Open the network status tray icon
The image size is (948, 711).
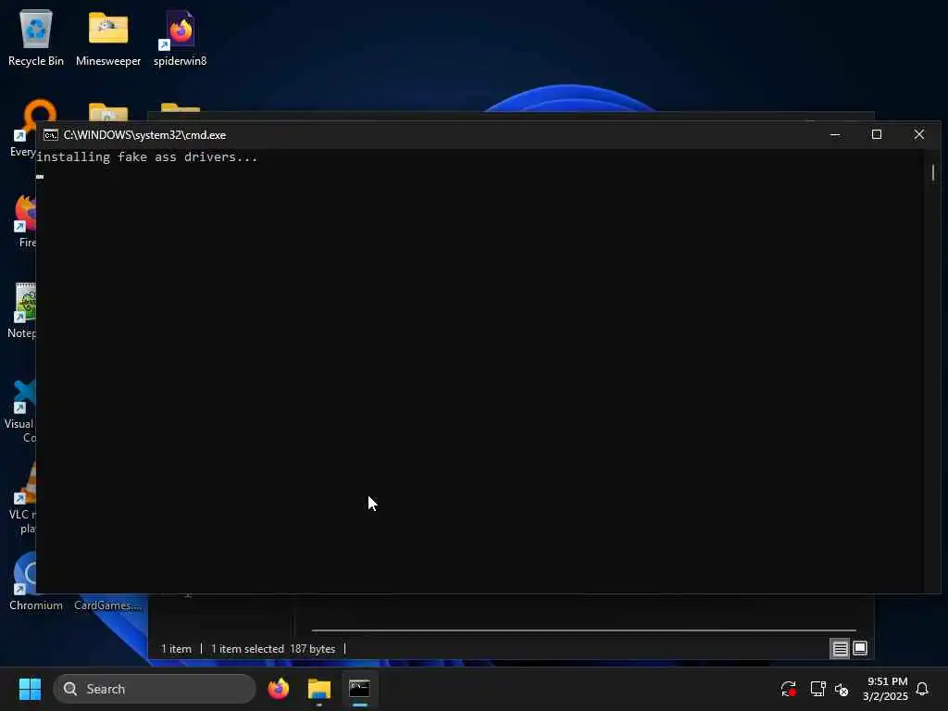coord(817,689)
